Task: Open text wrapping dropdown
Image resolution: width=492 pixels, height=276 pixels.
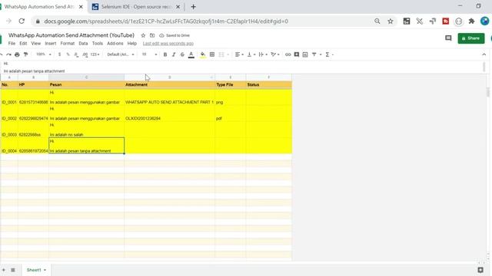Action: pyautogui.click(x=263, y=54)
